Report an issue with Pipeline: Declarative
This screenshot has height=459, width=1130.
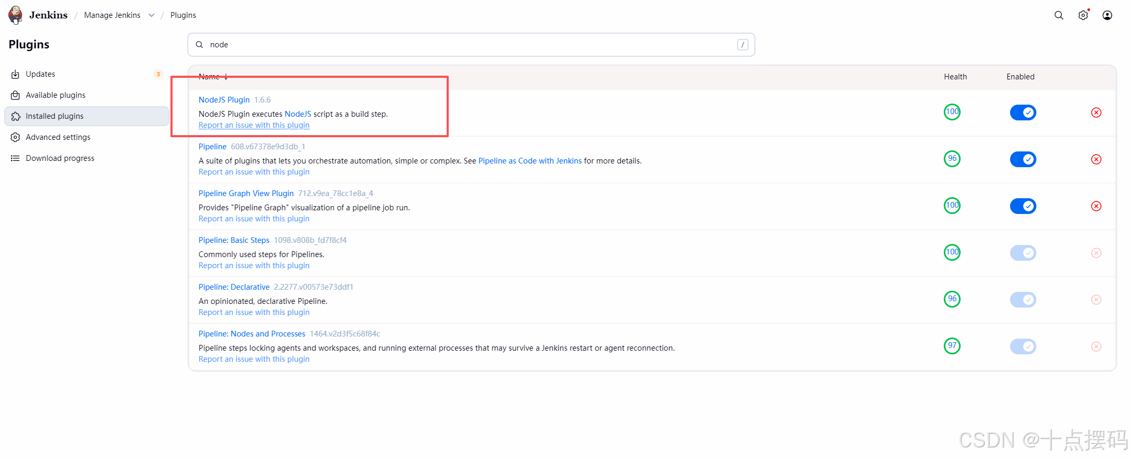pyautogui.click(x=254, y=312)
